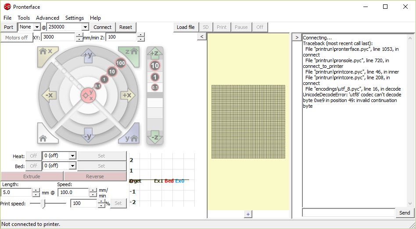Viewport: 416px width, 229px height.
Task: Click the Port button
Action: (8, 27)
